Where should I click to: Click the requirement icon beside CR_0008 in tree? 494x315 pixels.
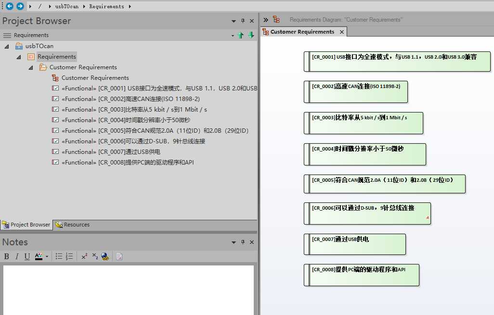(x=55, y=162)
